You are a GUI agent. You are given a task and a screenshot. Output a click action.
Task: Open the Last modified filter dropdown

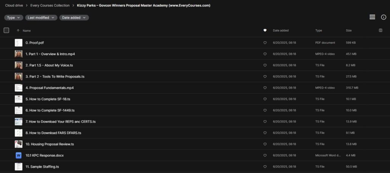tap(41, 17)
